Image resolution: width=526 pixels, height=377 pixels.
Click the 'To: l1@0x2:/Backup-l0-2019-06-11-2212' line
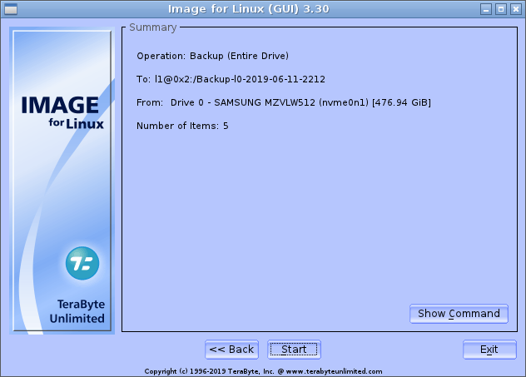coord(231,79)
